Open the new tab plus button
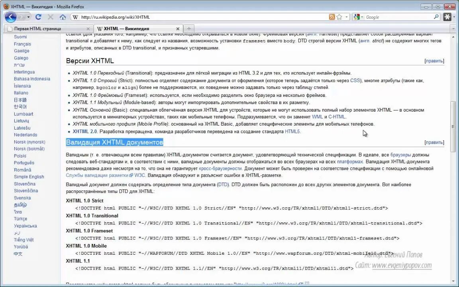This screenshot has height=287, width=459. [x=189, y=28]
